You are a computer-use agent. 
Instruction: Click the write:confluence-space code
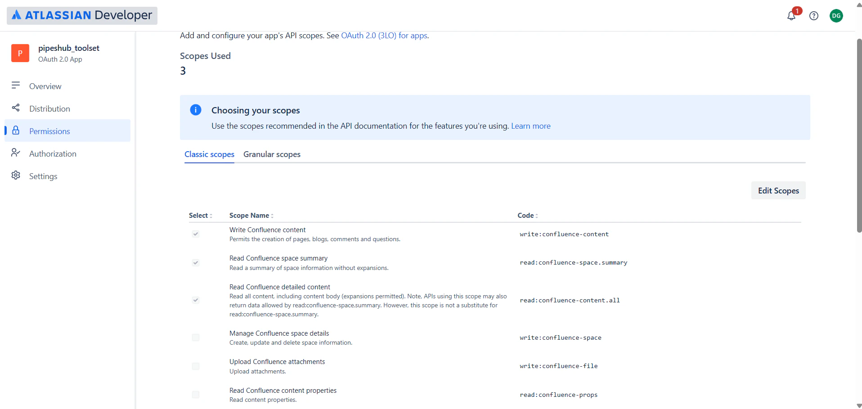(x=560, y=337)
